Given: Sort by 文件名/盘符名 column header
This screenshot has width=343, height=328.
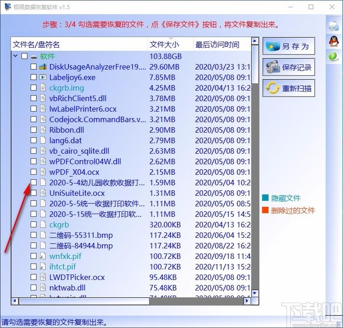Looking at the screenshot, I should (x=79, y=44).
